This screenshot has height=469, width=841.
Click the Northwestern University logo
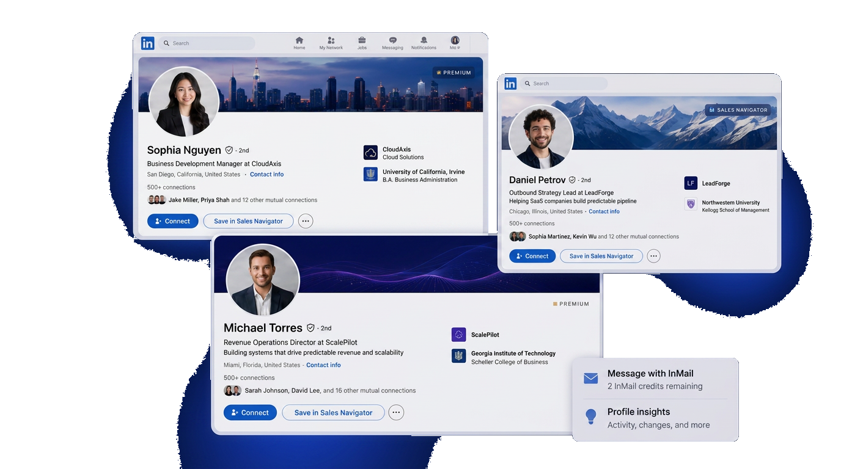691,205
